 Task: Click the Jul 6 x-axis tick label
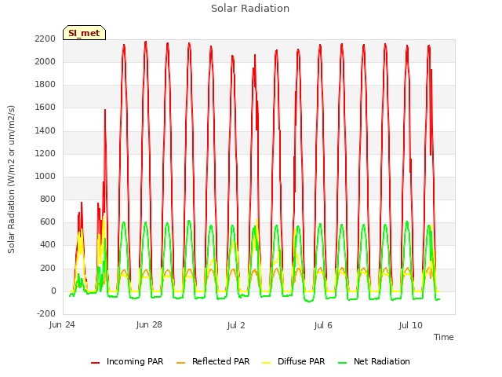pos(323,325)
